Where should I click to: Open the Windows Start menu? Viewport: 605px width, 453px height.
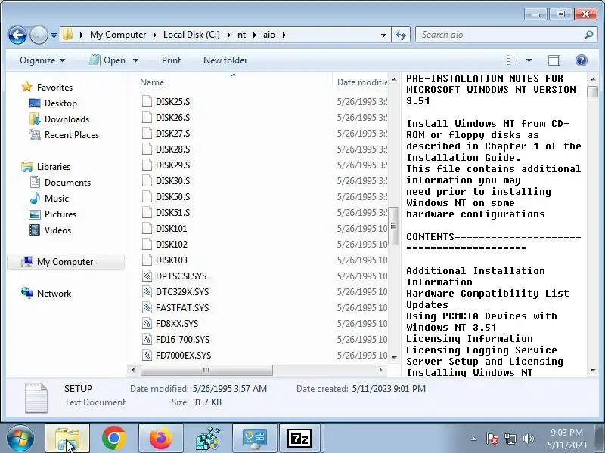pyautogui.click(x=20, y=438)
